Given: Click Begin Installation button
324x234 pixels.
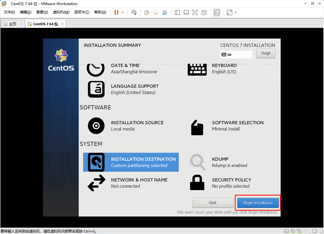Looking at the screenshot, I should 258,203.
